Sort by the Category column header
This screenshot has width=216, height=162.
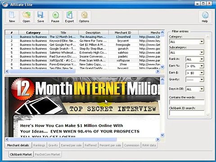[x=33, y=32]
